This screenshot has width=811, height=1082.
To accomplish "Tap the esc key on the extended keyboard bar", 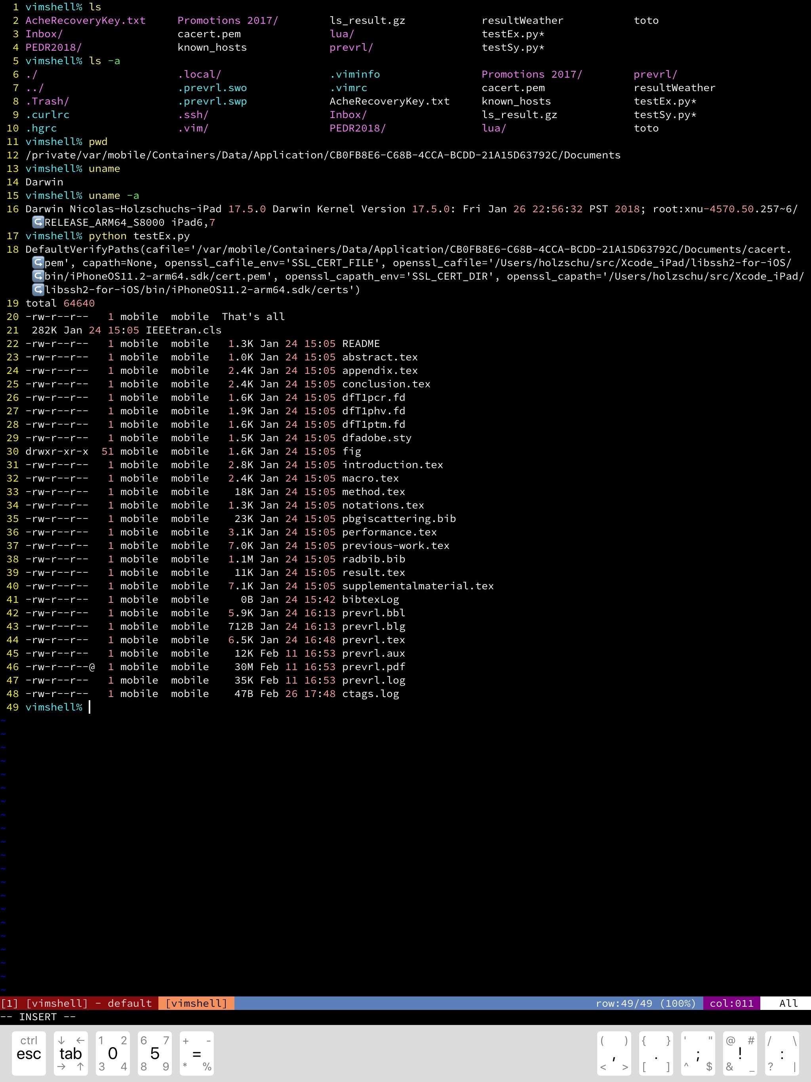I will click(x=29, y=1053).
